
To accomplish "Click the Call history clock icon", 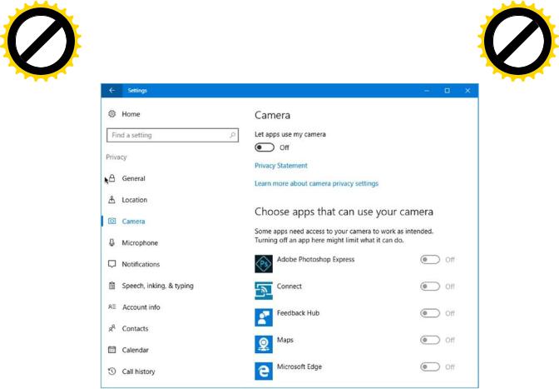I will [x=112, y=372].
